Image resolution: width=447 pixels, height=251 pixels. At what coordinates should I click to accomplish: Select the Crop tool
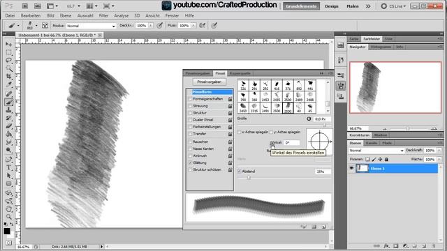tap(8, 76)
